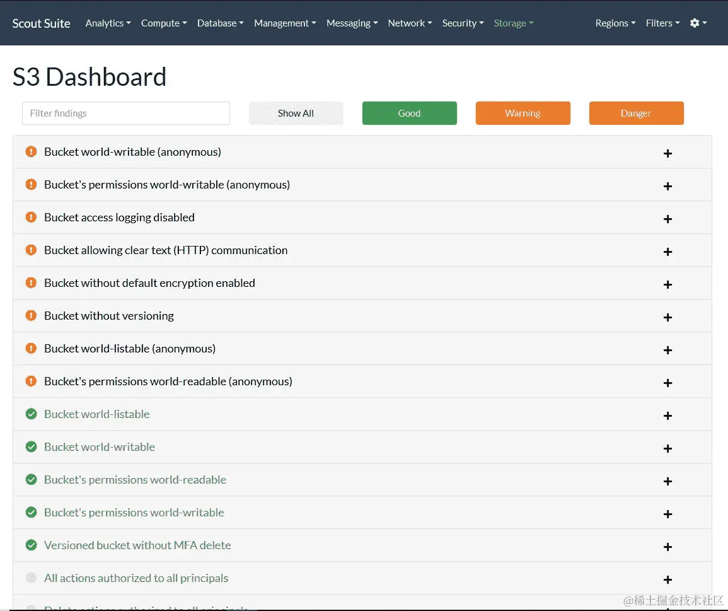Expand Bucket's permissions world-writable (anonymous) plus
The image size is (728, 611).
pyautogui.click(x=667, y=186)
